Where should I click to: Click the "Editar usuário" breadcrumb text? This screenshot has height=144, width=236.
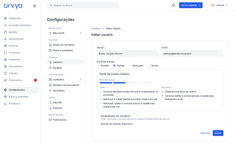tap(113, 28)
